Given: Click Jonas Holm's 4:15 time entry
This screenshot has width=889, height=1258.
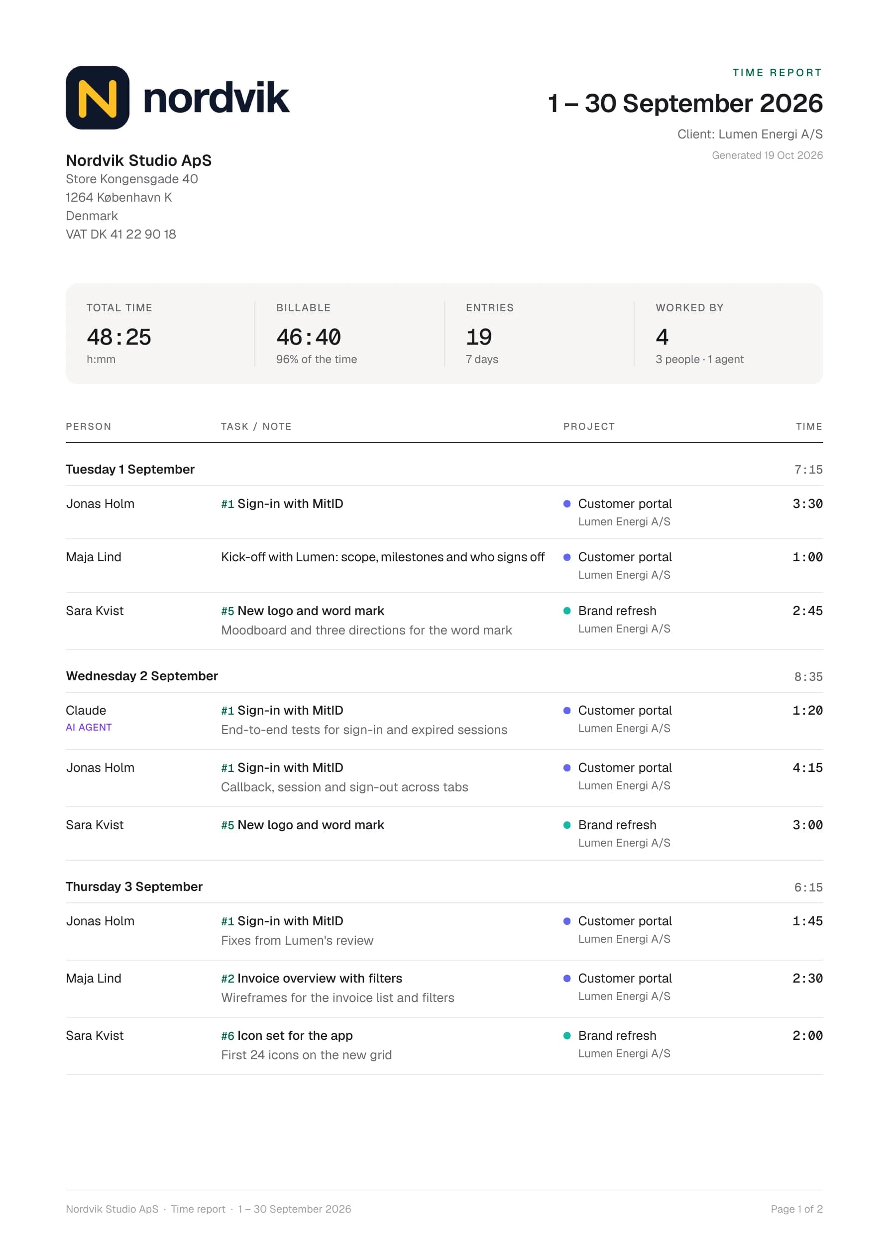Looking at the screenshot, I should pyautogui.click(x=807, y=767).
